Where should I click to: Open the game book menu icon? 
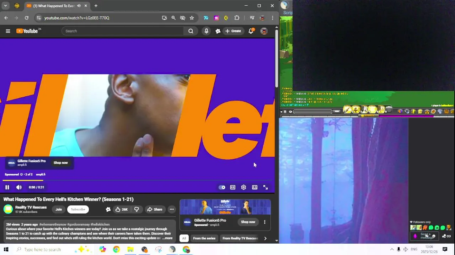433,112
